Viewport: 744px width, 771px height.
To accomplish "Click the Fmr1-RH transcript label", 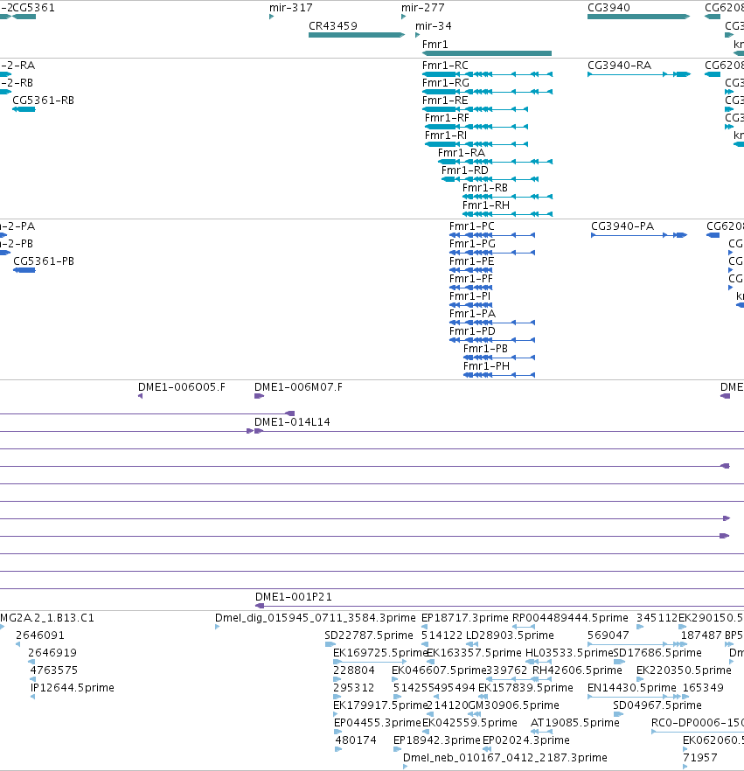I will (x=486, y=205).
